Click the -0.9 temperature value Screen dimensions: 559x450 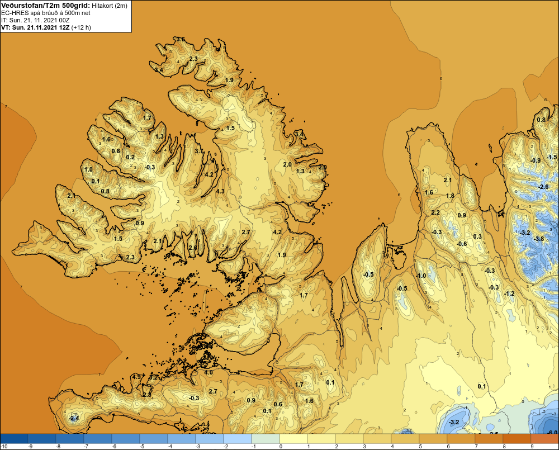[536, 160]
